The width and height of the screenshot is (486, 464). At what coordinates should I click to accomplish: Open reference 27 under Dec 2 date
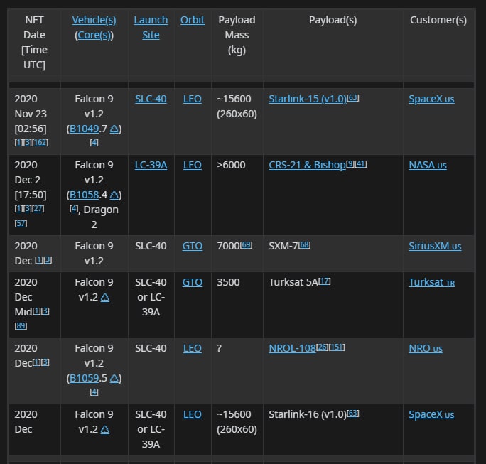(x=38, y=209)
